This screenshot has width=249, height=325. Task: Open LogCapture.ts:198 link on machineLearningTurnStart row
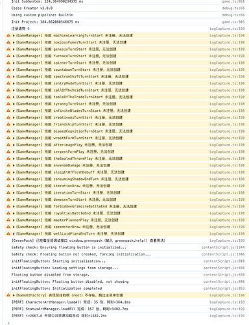(227, 35)
